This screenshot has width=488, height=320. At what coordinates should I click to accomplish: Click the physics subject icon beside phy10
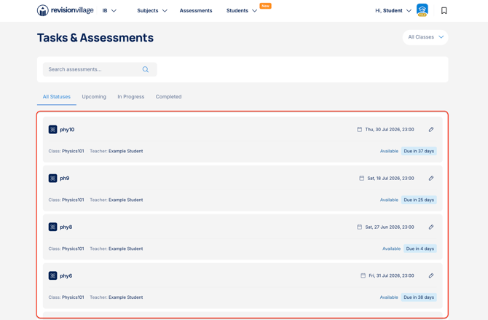pyautogui.click(x=52, y=129)
